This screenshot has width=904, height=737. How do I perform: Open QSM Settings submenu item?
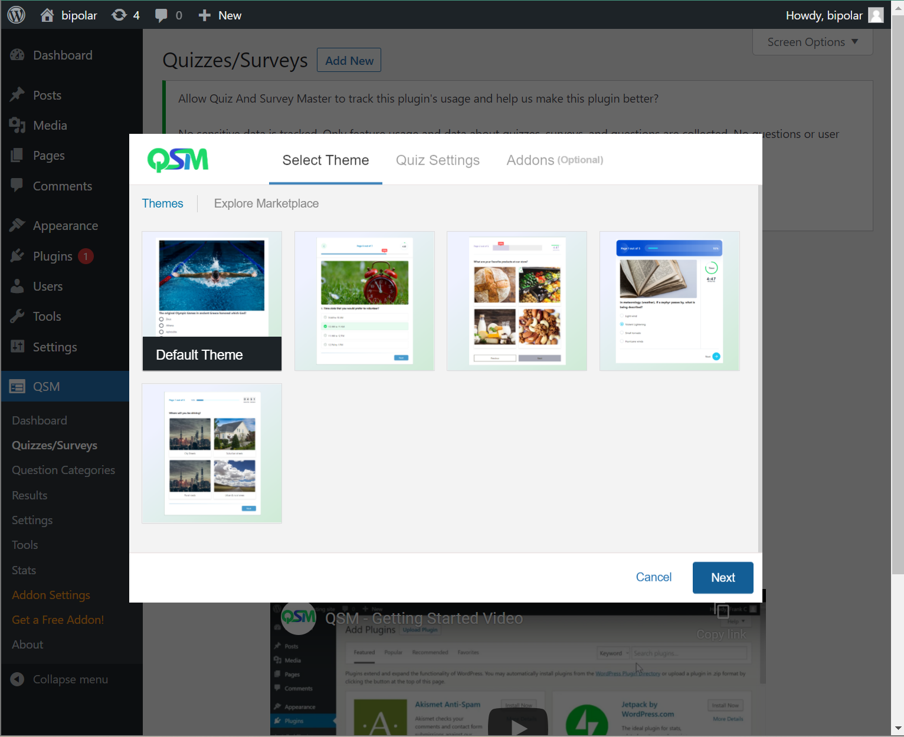(32, 520)
